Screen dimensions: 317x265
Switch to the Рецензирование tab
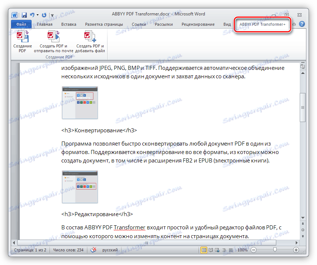(x=198, y=24)
